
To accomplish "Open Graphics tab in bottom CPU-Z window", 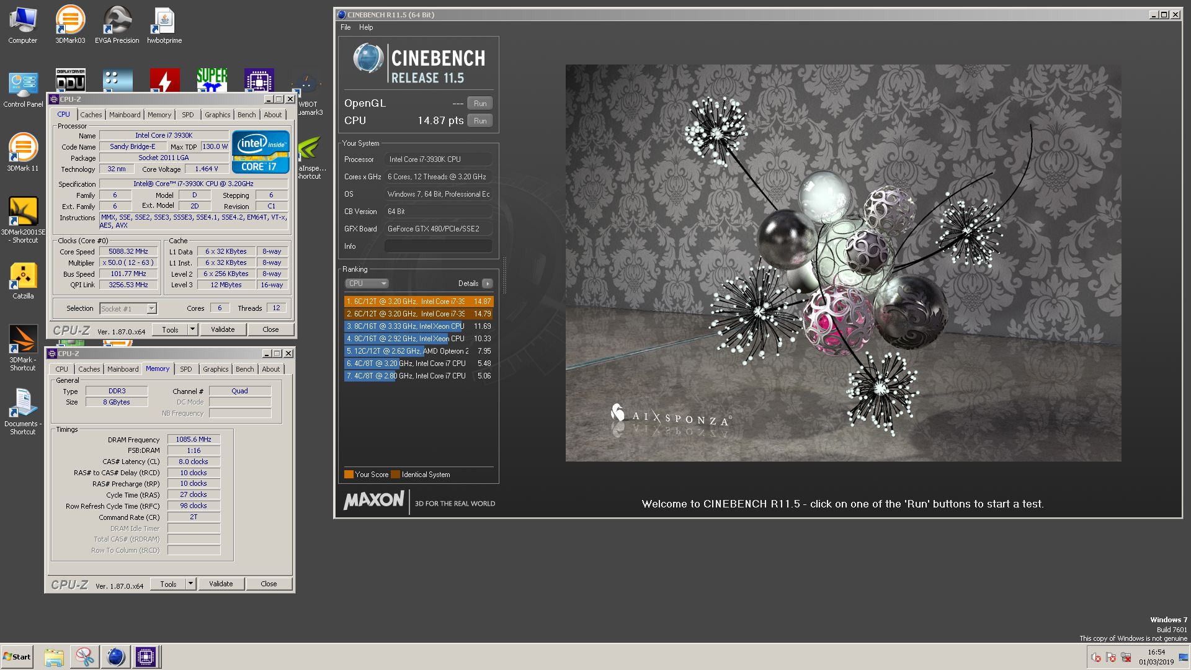I will pos(215,369).
